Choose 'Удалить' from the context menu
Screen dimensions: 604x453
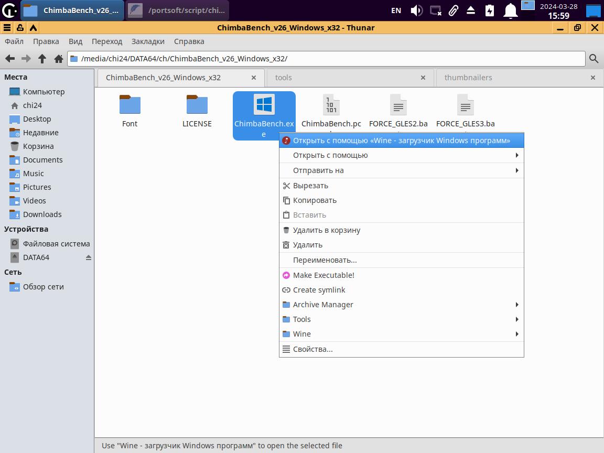402,245
